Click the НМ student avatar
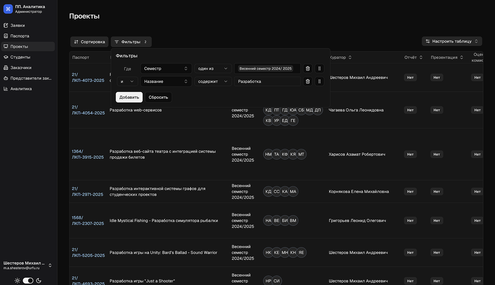Viewport: 495px width, 285px height. pos(268,154)
